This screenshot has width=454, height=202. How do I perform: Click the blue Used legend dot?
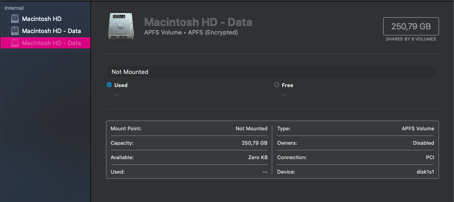pyautogui.click(x=109, y=85)
